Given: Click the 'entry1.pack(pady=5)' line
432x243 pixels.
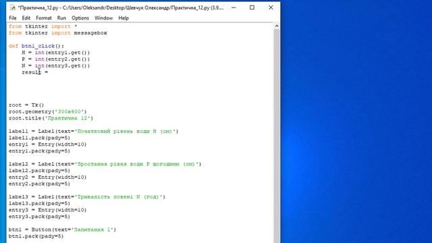Looking at the screenshot, I should click(x=39, y=151).
